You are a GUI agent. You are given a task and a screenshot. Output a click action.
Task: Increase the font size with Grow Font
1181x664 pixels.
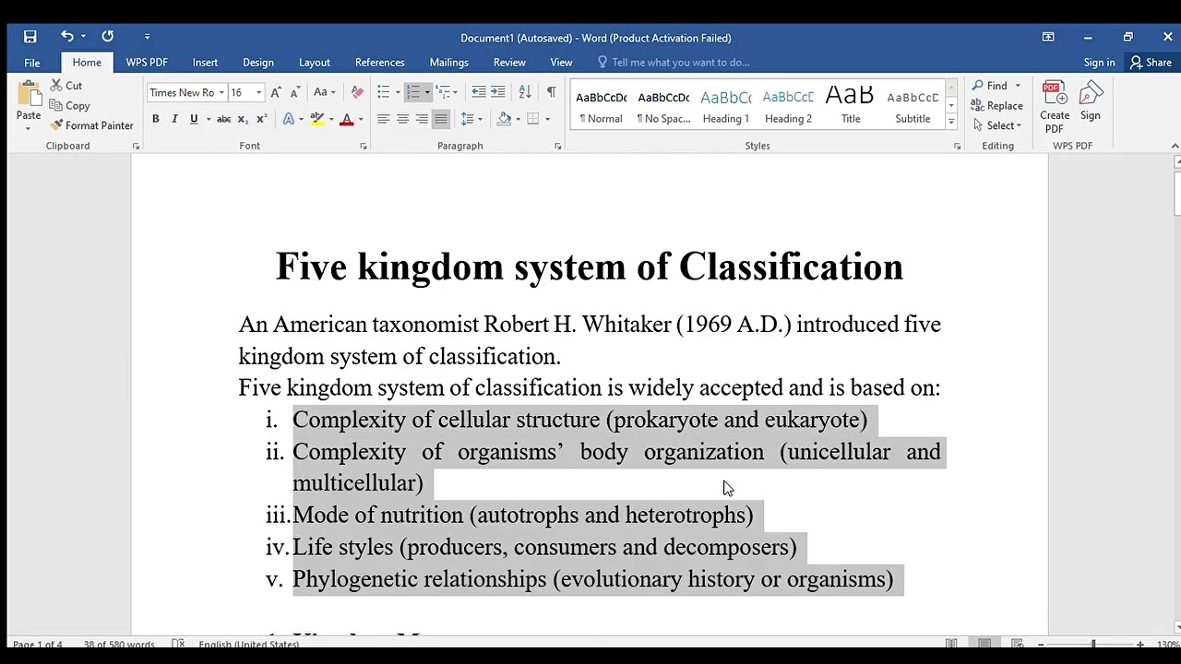[x=276, y=92]
